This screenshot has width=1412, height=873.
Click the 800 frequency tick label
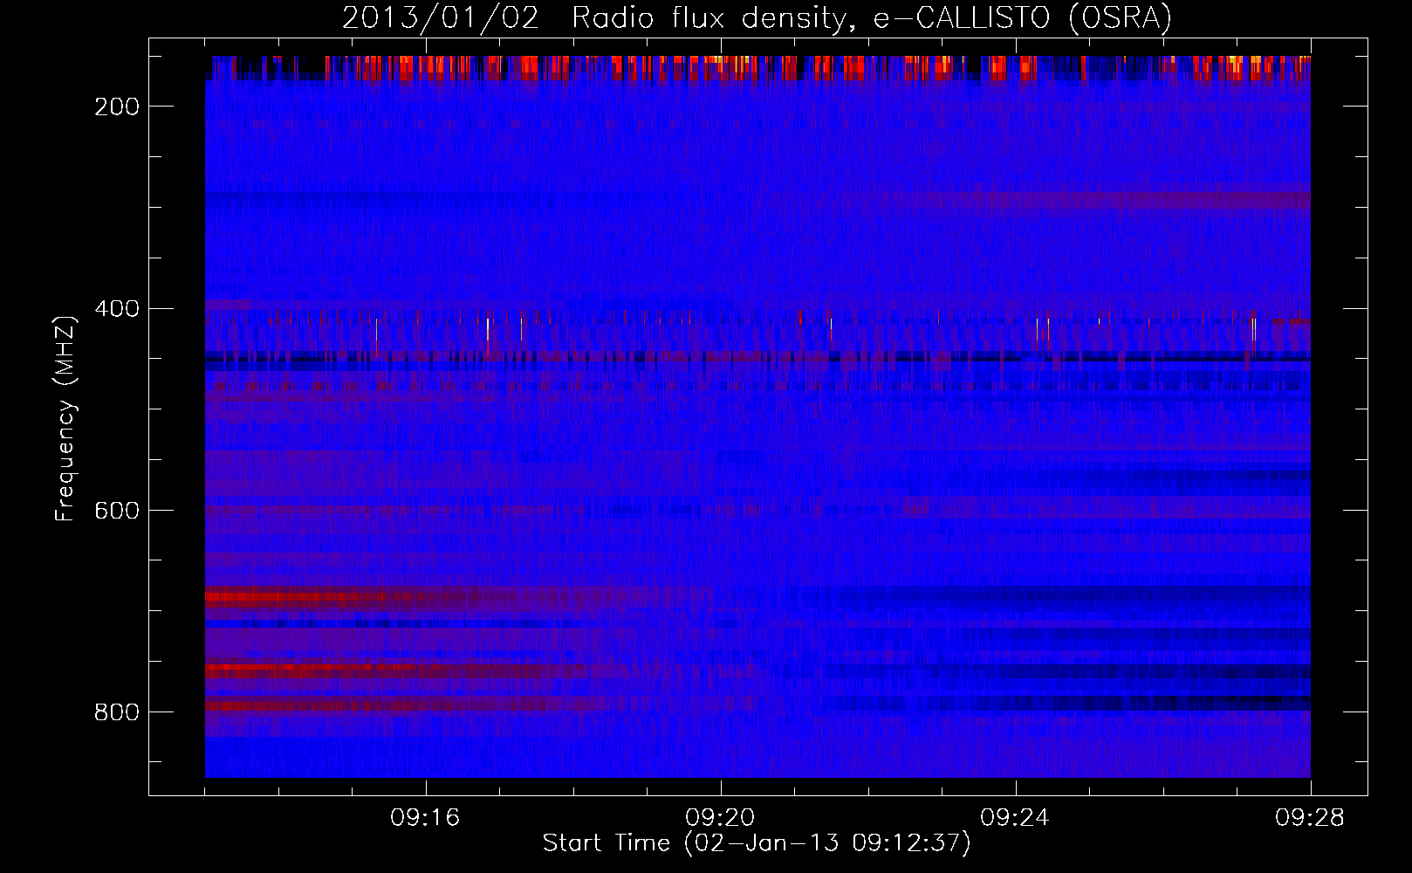(x=117, y=712)
